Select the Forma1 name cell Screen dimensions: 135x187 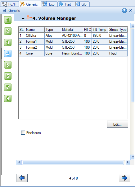click(35, 41)
